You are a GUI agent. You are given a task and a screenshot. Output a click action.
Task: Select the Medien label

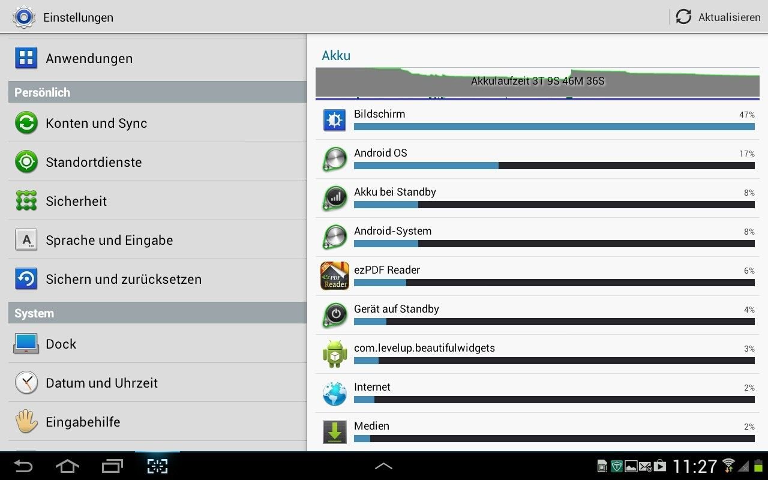coord(371,426)
